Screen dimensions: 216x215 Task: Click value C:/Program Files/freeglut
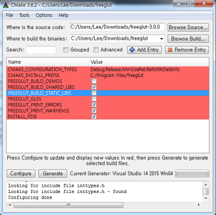click(117, 75)
